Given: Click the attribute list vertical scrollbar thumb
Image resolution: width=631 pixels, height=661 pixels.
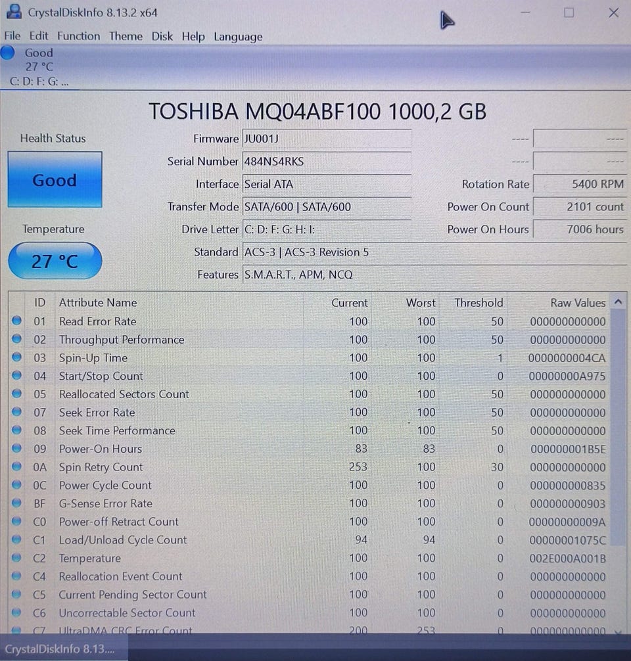Looking at the screenshot, I should (x=619, y=428).
